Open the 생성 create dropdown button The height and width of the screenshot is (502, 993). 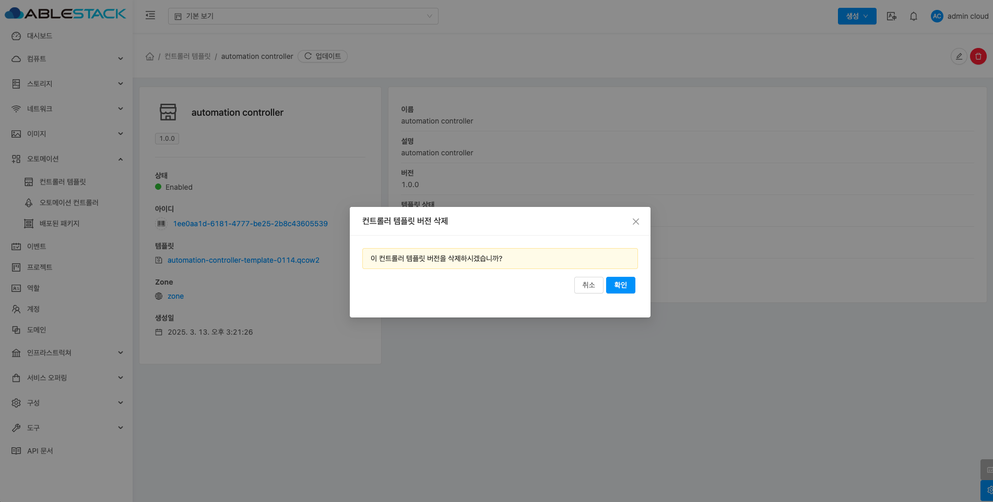click(857, 16)
